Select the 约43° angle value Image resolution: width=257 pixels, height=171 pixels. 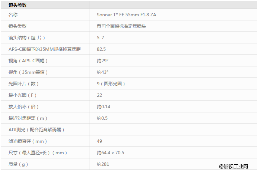click(102, 72)
